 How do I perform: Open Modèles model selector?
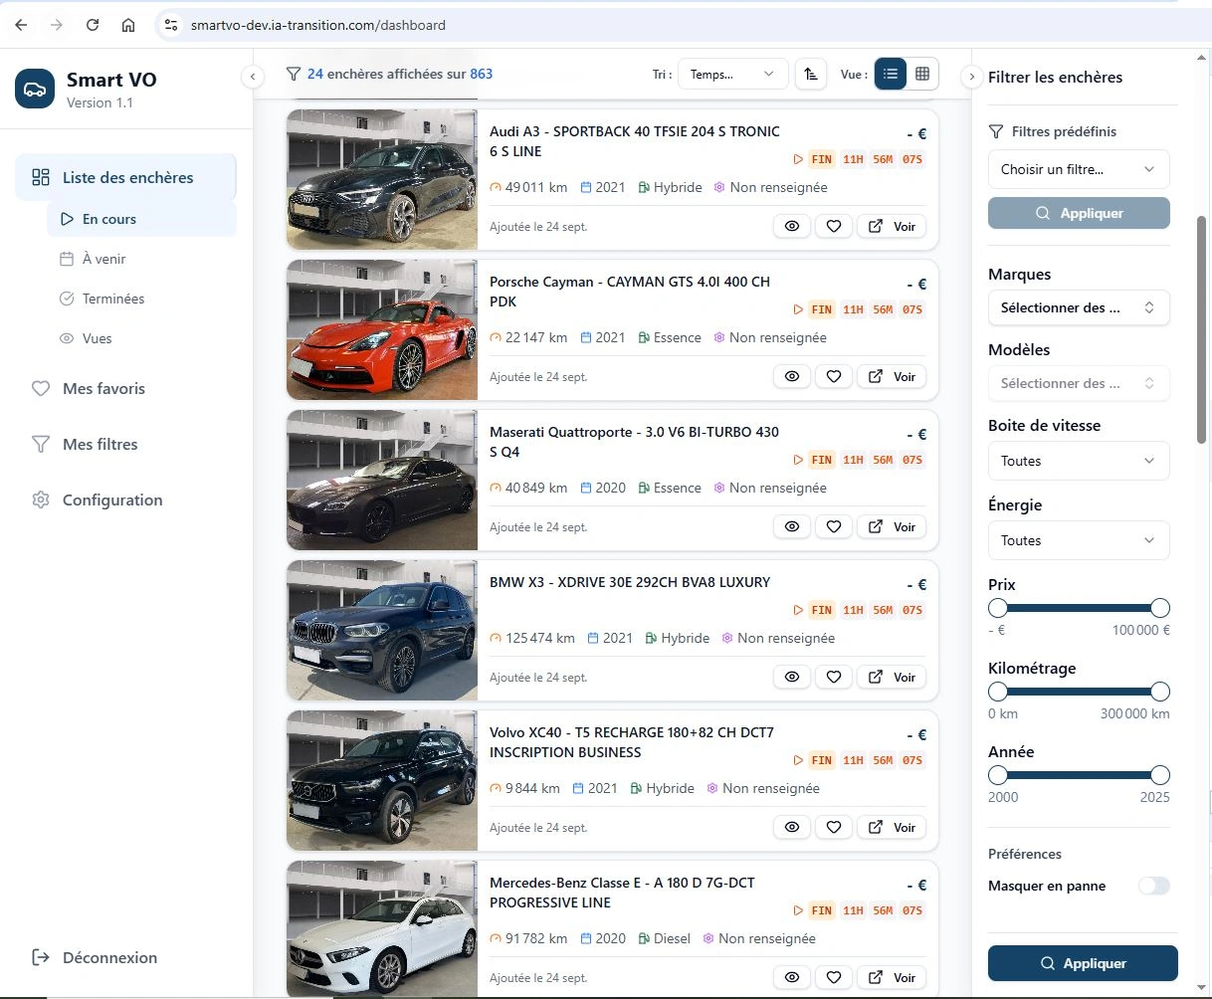[1079, 383]
